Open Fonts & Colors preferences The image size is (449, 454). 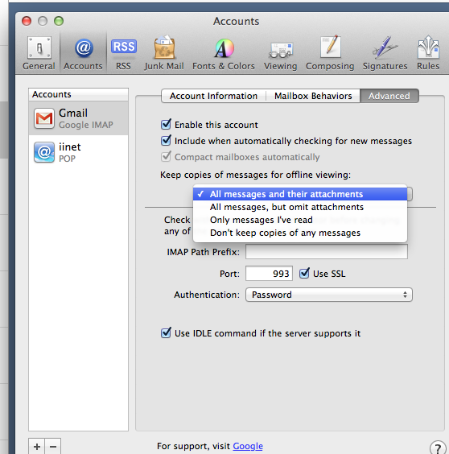pyautogui.click(x=224, y=53)
